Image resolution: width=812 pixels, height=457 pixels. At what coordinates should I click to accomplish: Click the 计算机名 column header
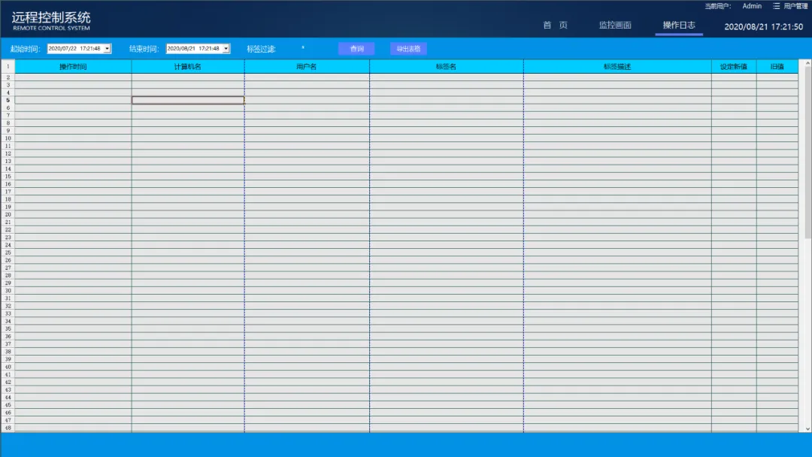pos(187,67)
